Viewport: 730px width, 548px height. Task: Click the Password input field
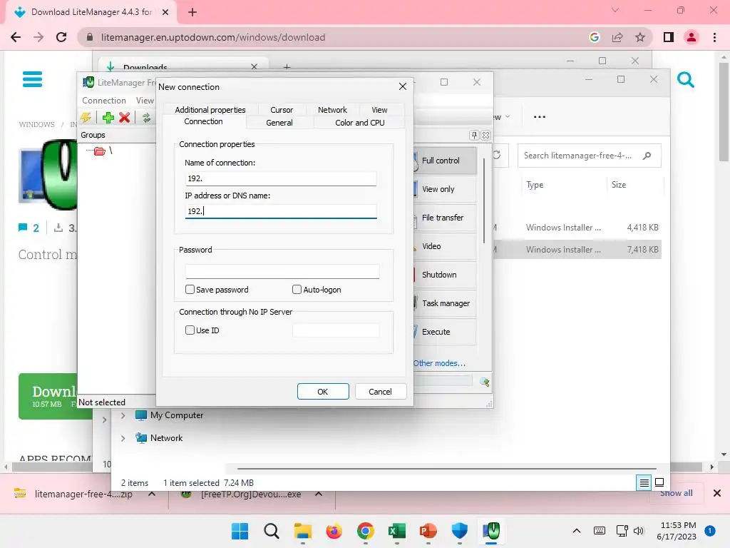pos(282,271)
